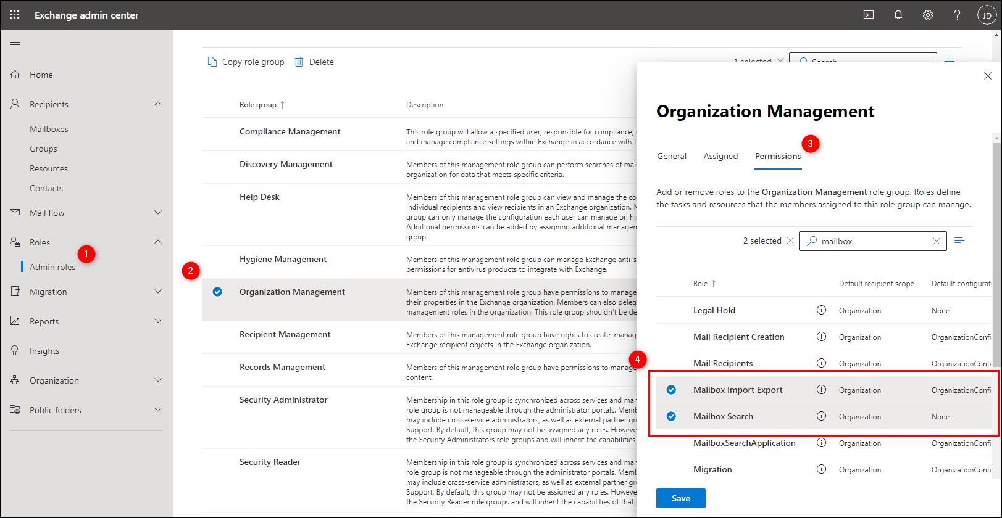The width and height of the screenshot is (1002, 518).
Task: Expand the Migration section chevron
Action: point(158,291)
